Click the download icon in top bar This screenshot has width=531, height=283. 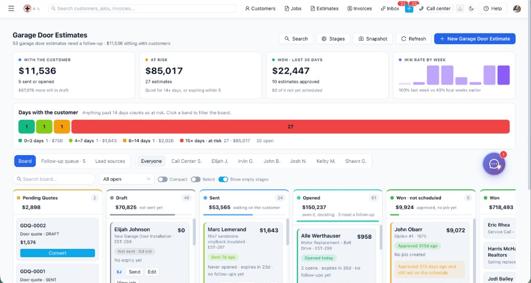pos(460,9)
